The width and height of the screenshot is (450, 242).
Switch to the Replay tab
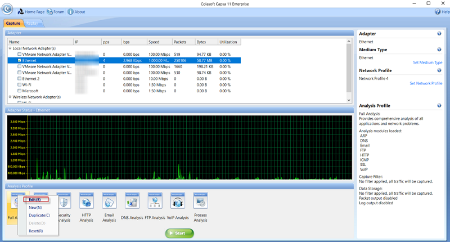(x=32, y=23)
